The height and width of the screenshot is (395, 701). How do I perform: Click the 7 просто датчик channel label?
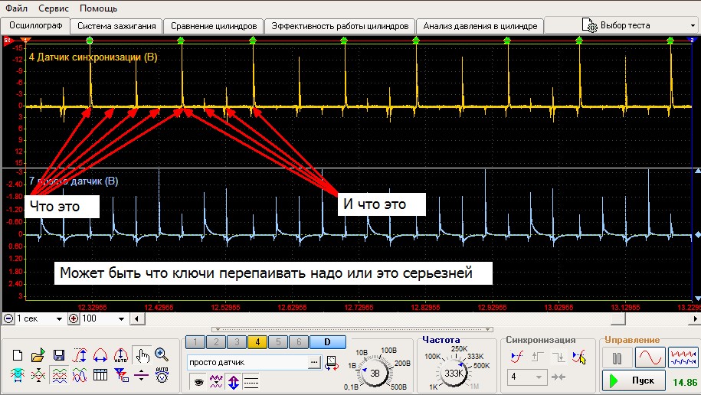74,181
